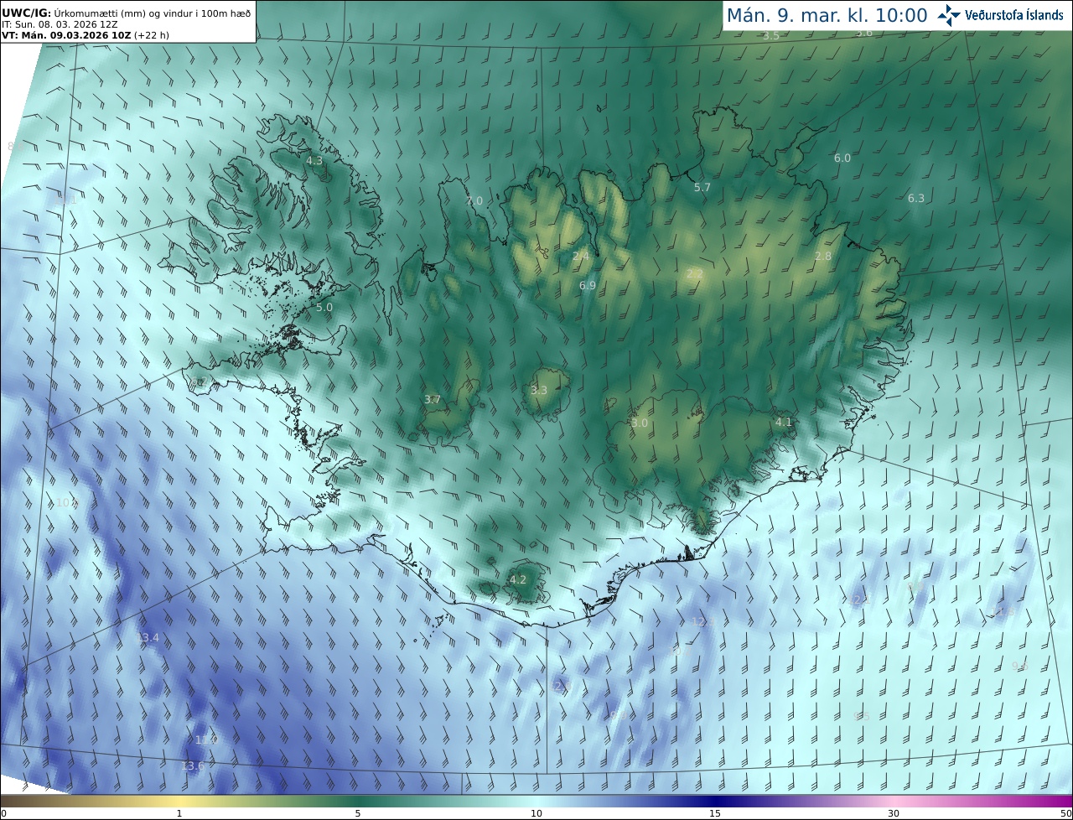Pick the magenta end of the color bar
Screen dimensions: 1073x820
coord(1056,801)
